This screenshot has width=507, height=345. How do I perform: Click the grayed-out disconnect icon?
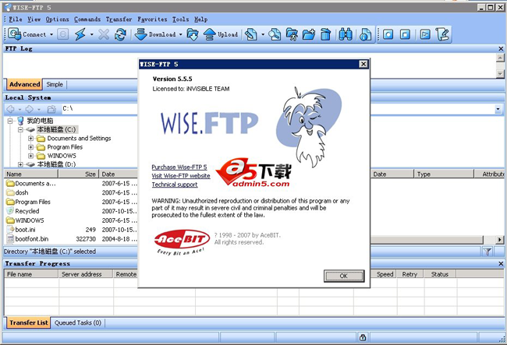(x=63, y=34)
